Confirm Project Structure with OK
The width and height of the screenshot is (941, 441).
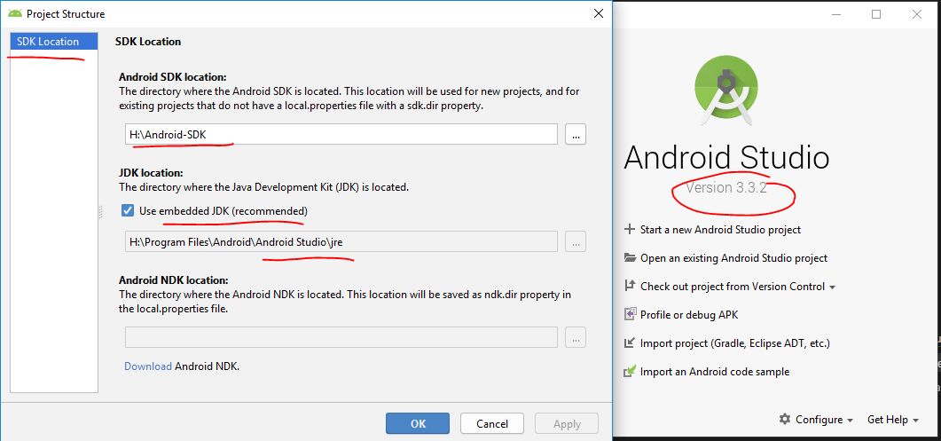pyautogui.click(x=418, y=423)
